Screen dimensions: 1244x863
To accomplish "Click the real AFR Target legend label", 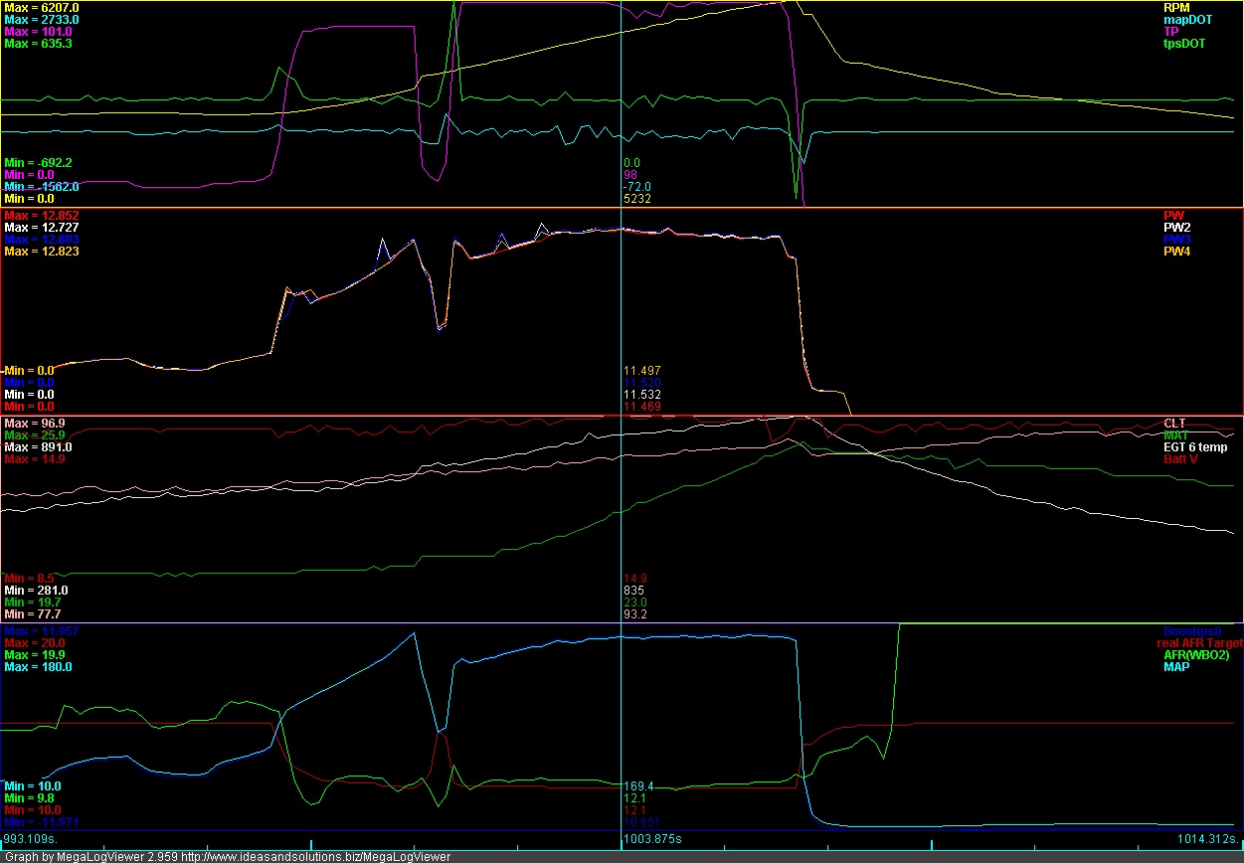I will [1199, 643].
